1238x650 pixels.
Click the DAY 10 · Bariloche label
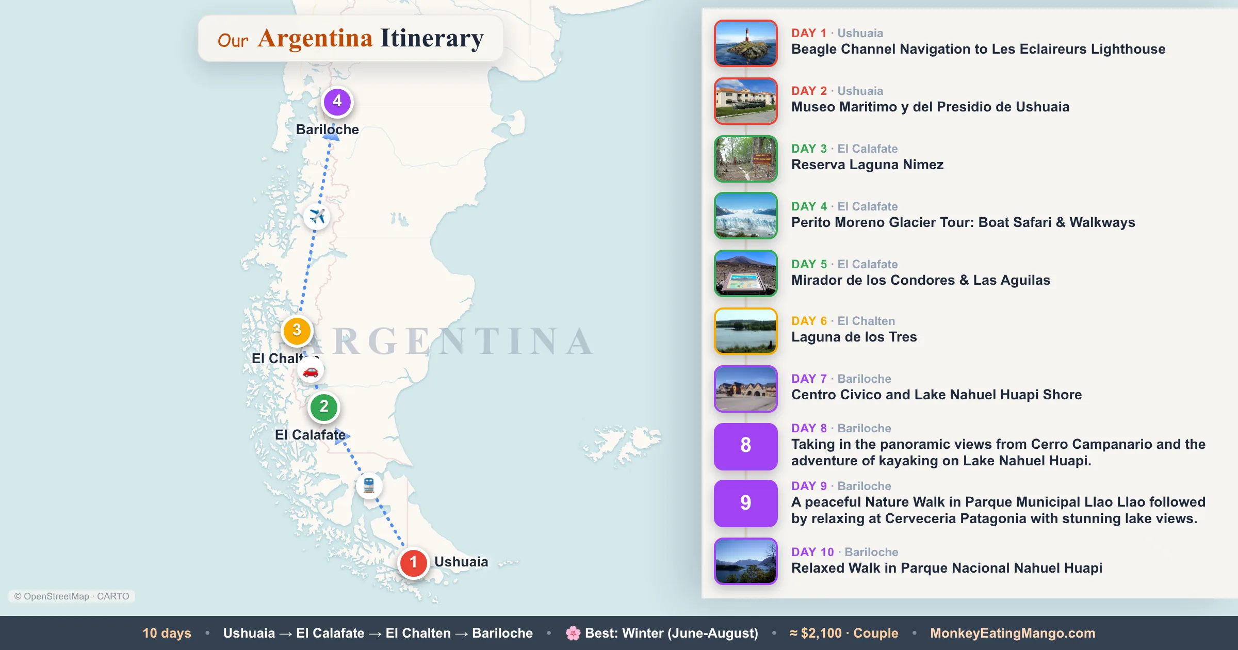(x=844, y=552)
